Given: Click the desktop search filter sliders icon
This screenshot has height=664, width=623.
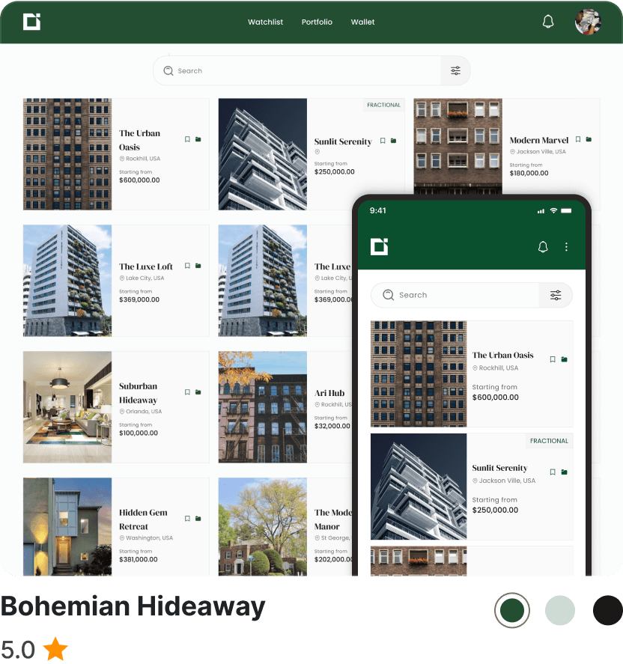Looking at the screenshot, I should pyautogui.click(x=455, y=71).
